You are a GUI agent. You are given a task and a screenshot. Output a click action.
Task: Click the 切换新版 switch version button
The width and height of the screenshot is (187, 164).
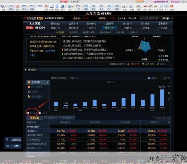[x=13, y=140]
